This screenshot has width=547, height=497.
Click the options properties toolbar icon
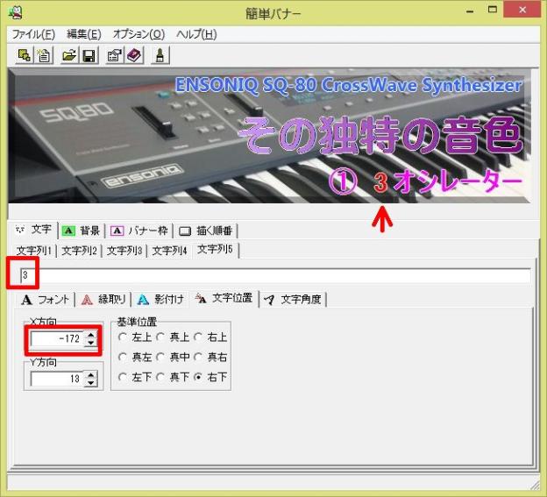tap(114, 55)
